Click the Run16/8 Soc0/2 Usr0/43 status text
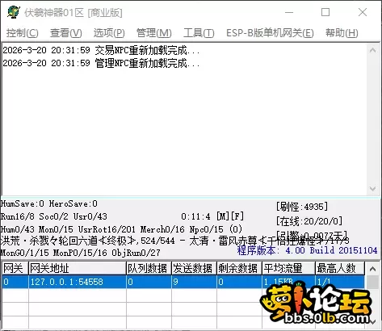382x331 pixels. tap(54, 216)
